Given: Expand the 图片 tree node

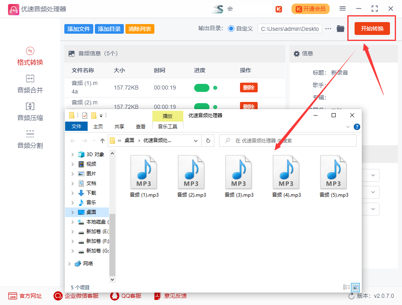Looking at the screenshot, I should (x=72, y=174).
